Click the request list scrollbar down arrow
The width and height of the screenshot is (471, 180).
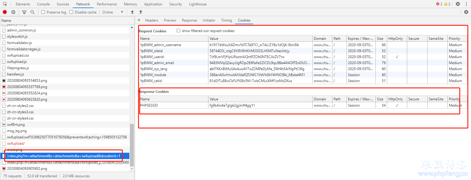(132, 169)
